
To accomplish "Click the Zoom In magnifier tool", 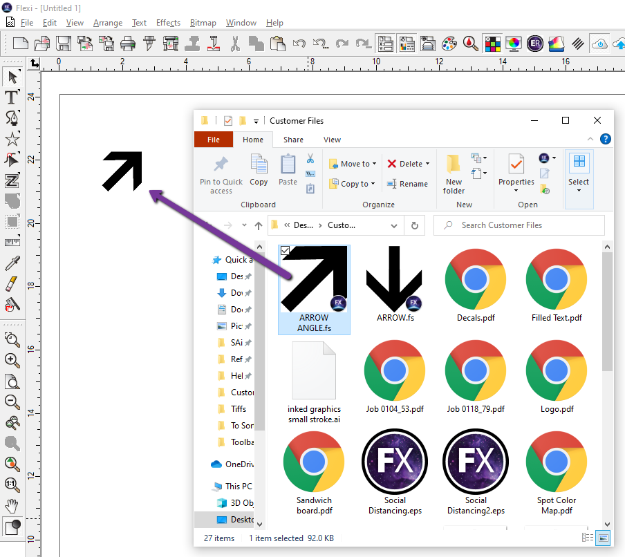I will pos(12,360).
